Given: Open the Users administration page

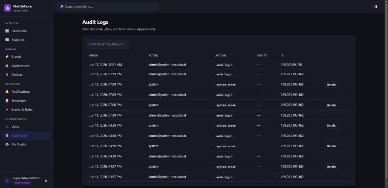Looking at the screenshot, I should pos(26,127).
